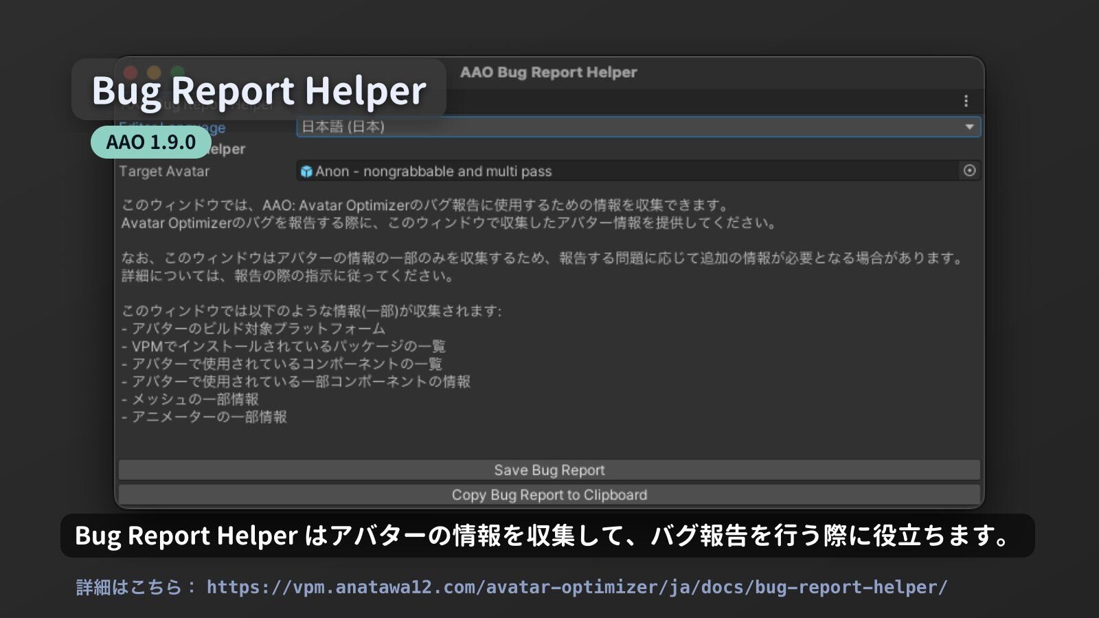Click the AAO 1.9.0 version badge
The height and width of the screenshot is (618, 1099).
click(x=151, y=142)
